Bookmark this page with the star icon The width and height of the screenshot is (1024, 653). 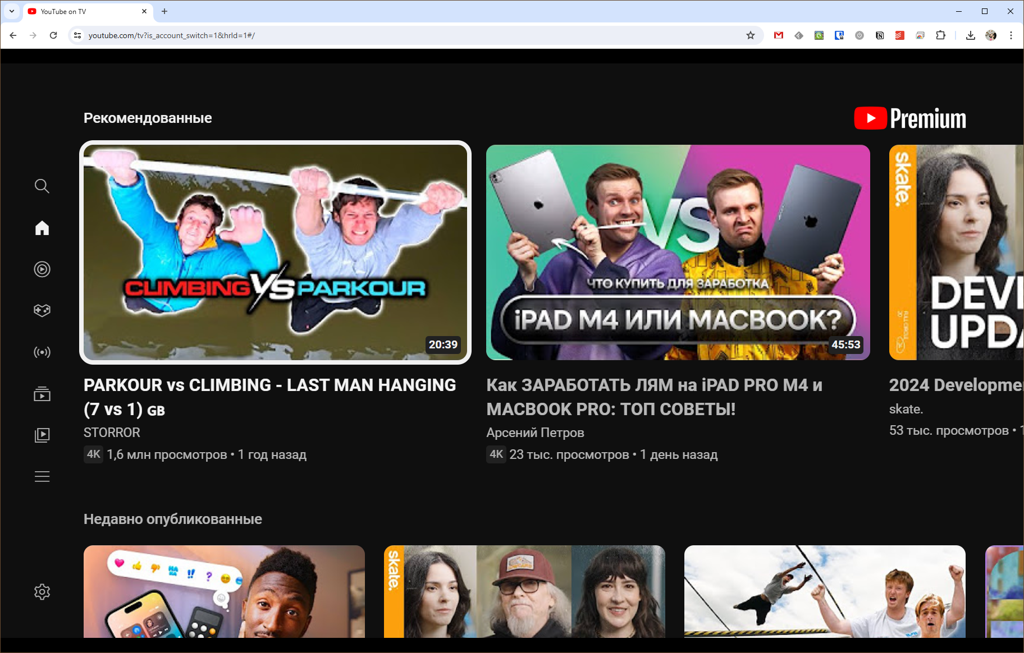pos(751,35)
